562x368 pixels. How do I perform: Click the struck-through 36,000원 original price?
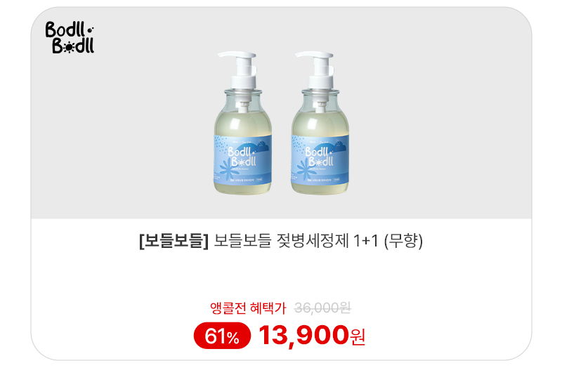322,308
